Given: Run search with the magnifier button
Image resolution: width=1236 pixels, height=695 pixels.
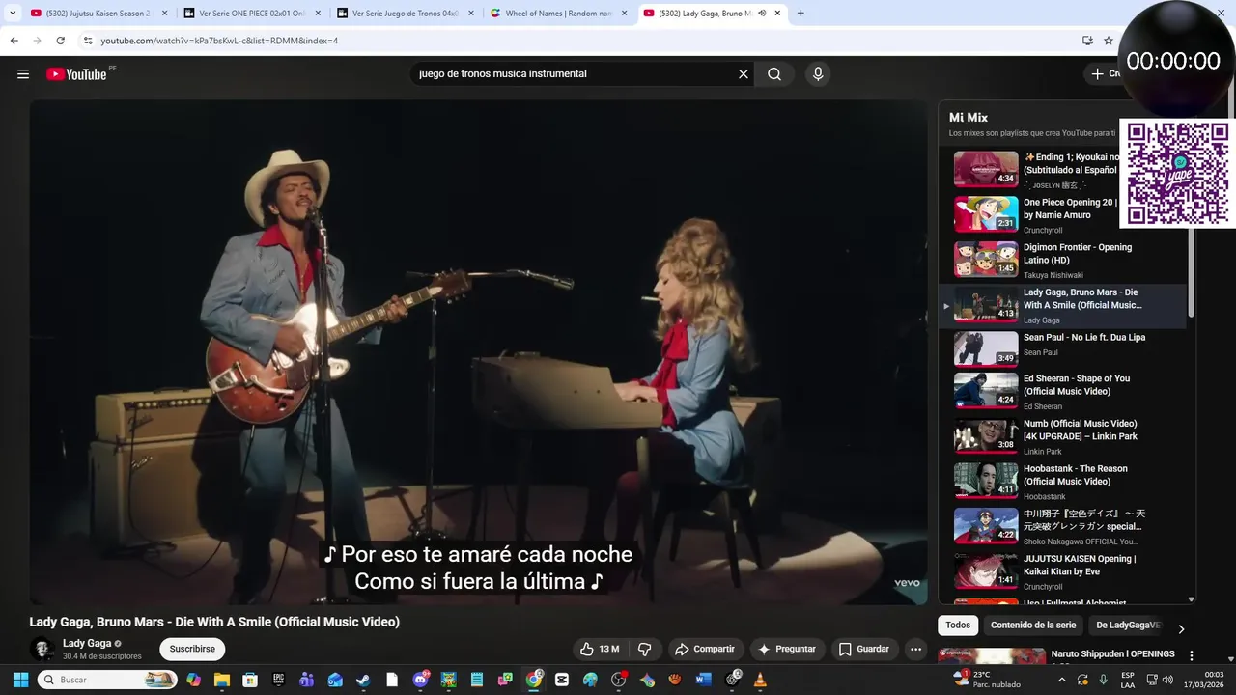Looking at the screenshot, I should tap(774, 74).
